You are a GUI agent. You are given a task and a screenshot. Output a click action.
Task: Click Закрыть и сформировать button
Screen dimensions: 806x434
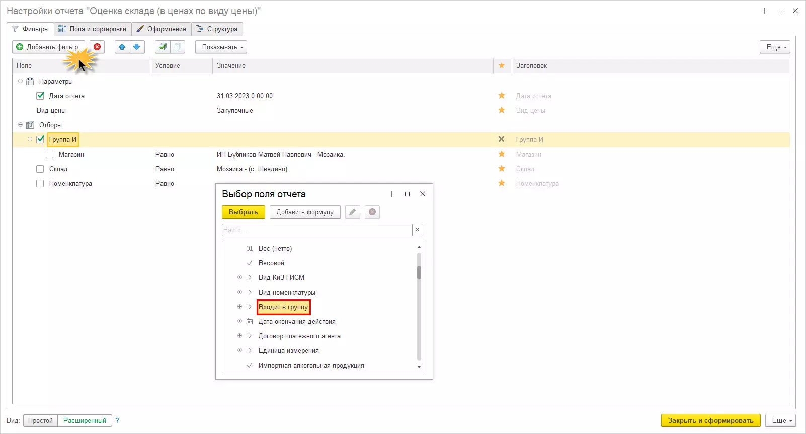[711, 420]
